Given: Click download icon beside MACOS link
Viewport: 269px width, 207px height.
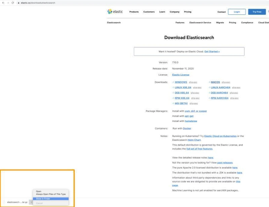Looking at the screenshot, I should (209, 82).
